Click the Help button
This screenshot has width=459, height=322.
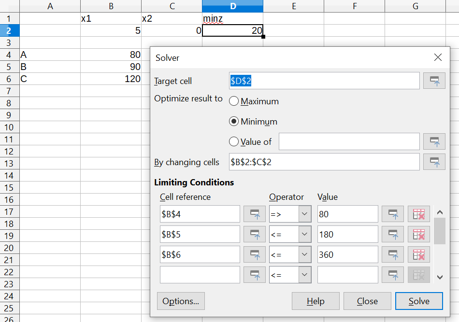(316, 301)
